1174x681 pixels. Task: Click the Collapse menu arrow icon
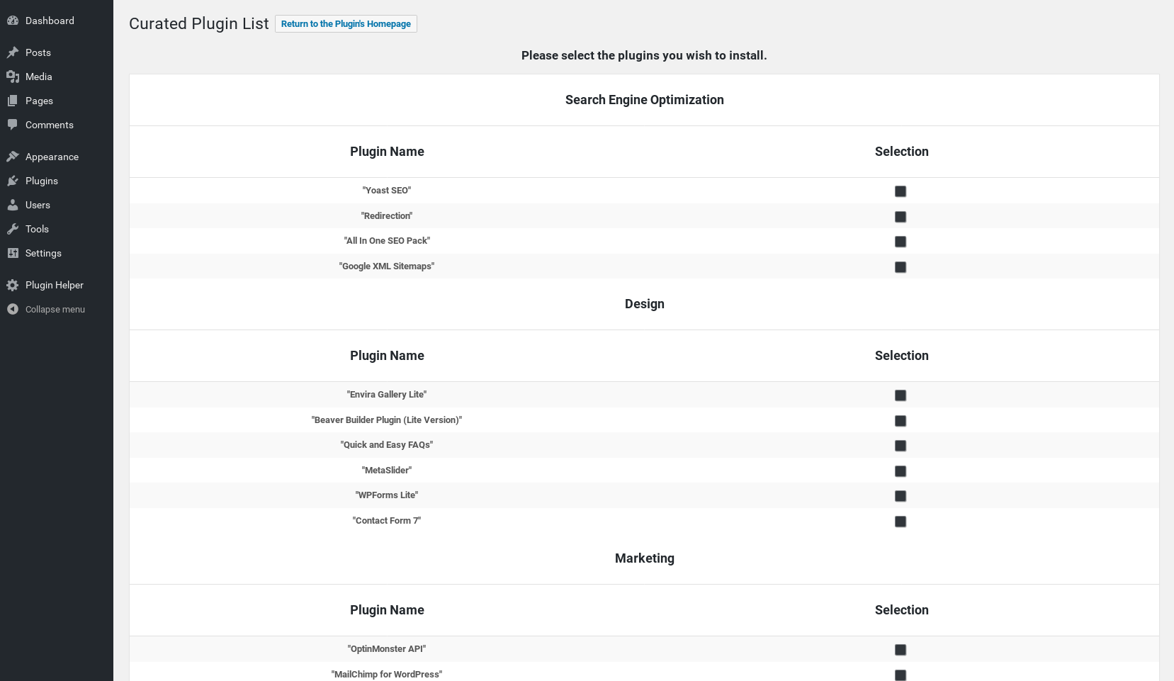point(13,309)
